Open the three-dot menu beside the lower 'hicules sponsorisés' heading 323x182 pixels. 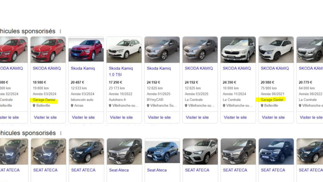(x=61, y=133)
